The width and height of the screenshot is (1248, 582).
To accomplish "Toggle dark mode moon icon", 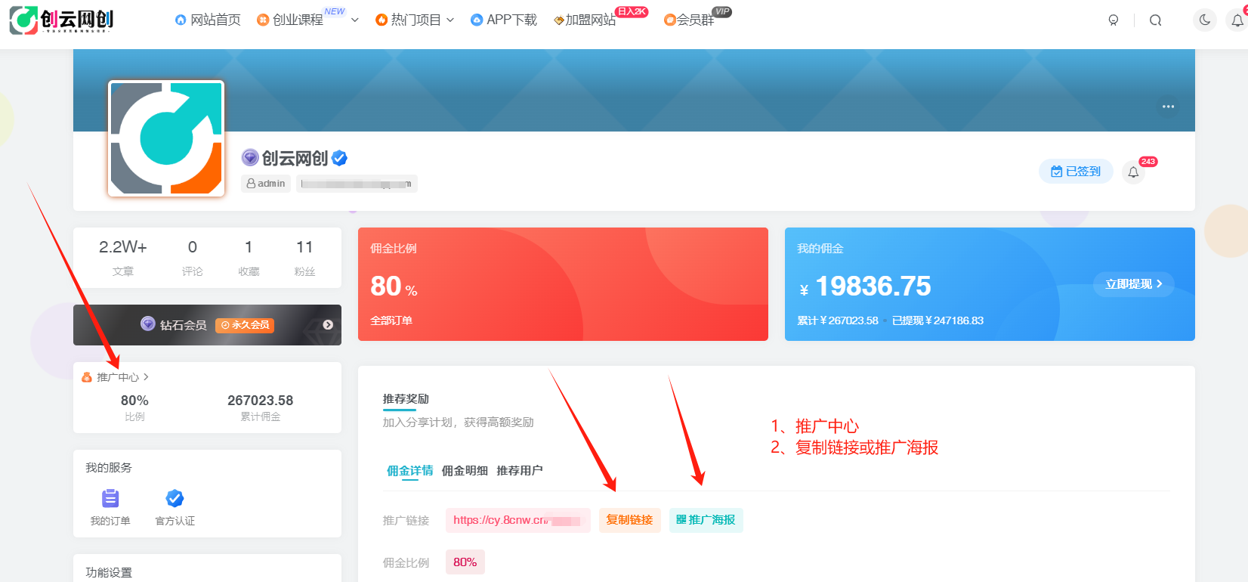I will click(1205, 20).
